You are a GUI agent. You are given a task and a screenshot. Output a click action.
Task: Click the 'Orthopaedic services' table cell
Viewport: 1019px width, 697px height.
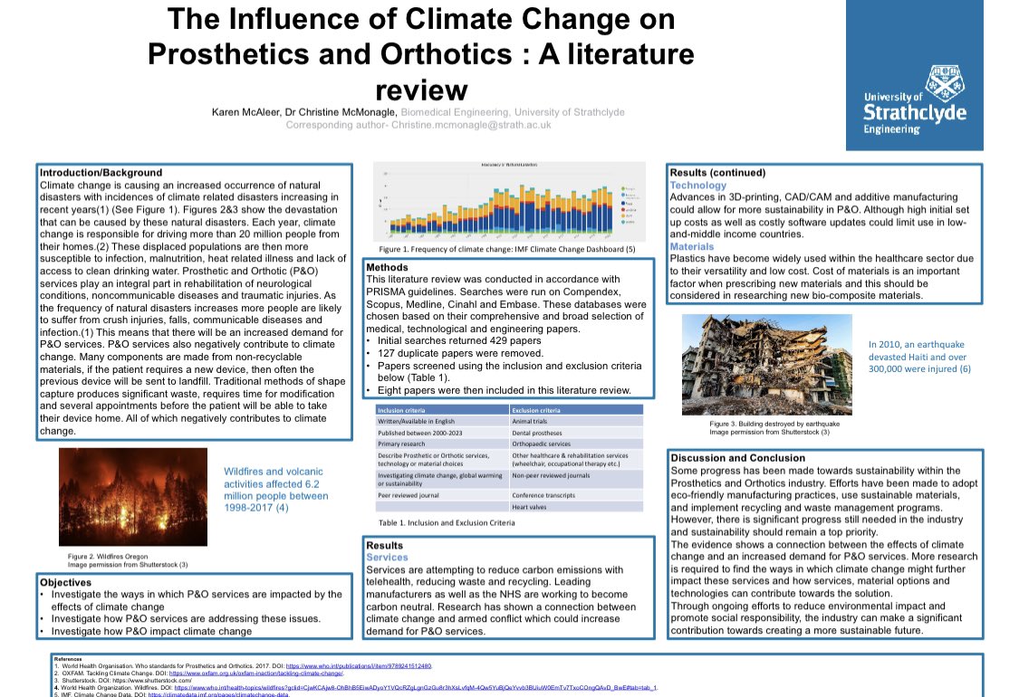[576, 444]
